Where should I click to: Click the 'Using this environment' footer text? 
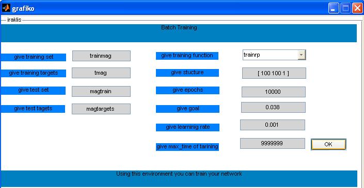click(179, 174)
